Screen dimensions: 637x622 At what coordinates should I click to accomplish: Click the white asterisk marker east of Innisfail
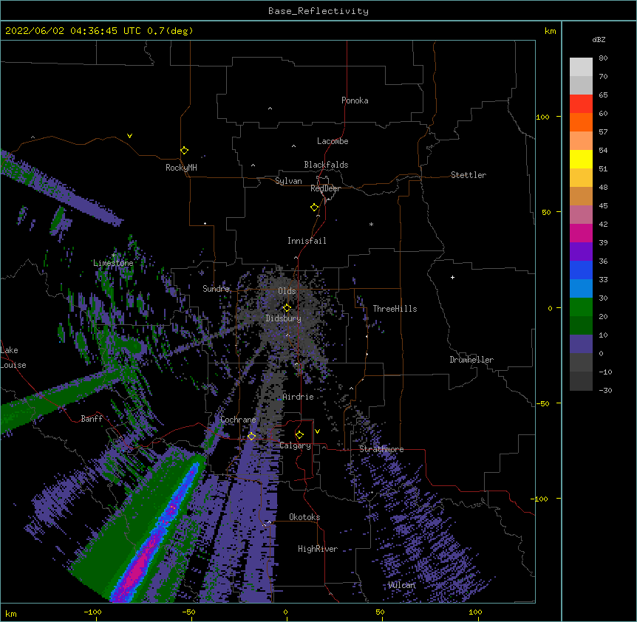(x=371, y=224)
